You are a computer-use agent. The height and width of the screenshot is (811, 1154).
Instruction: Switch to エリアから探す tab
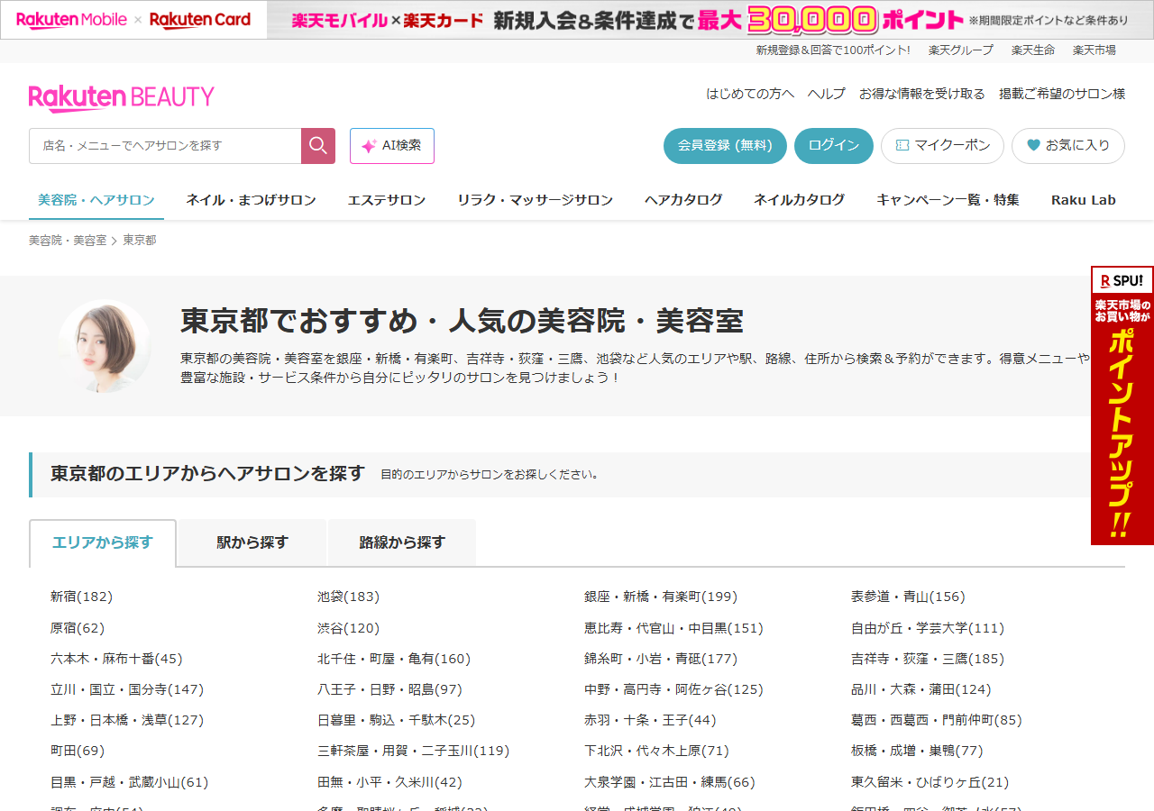(x=103, y=542)
